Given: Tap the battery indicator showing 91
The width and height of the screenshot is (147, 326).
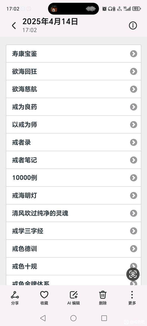Looking at the screenshot, I should tap(136, 8).
